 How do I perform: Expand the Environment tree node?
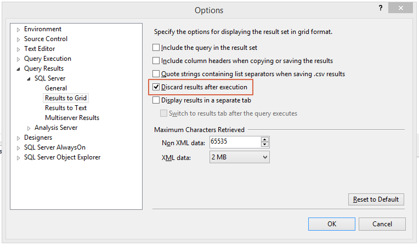18,30
